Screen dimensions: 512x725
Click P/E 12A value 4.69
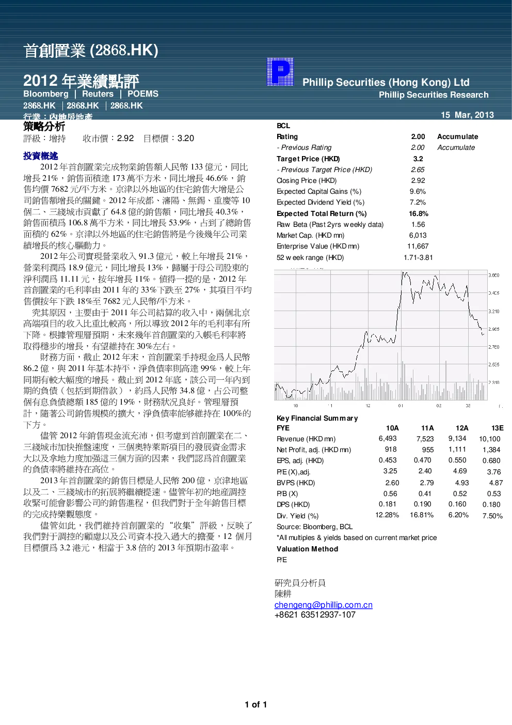[x=460, y=471]
